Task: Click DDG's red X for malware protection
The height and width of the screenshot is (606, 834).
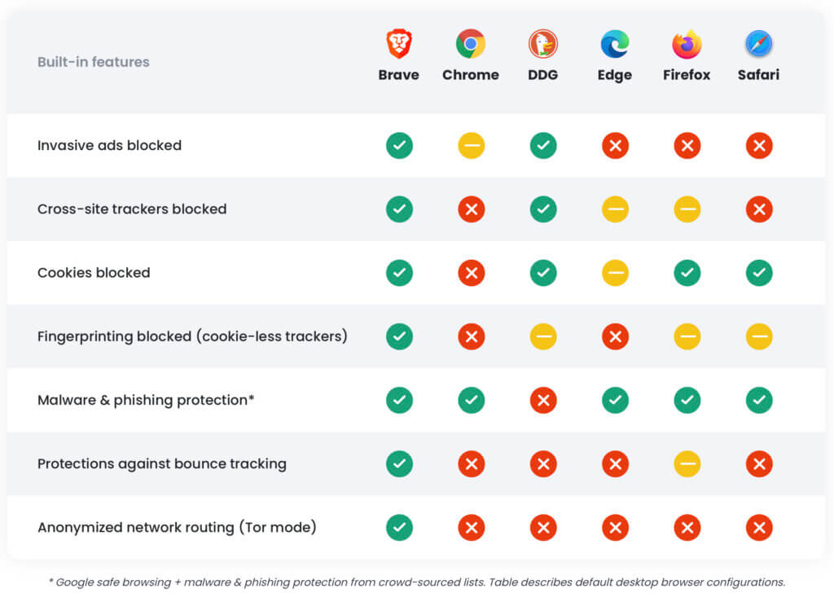Action: pos(543,400)
